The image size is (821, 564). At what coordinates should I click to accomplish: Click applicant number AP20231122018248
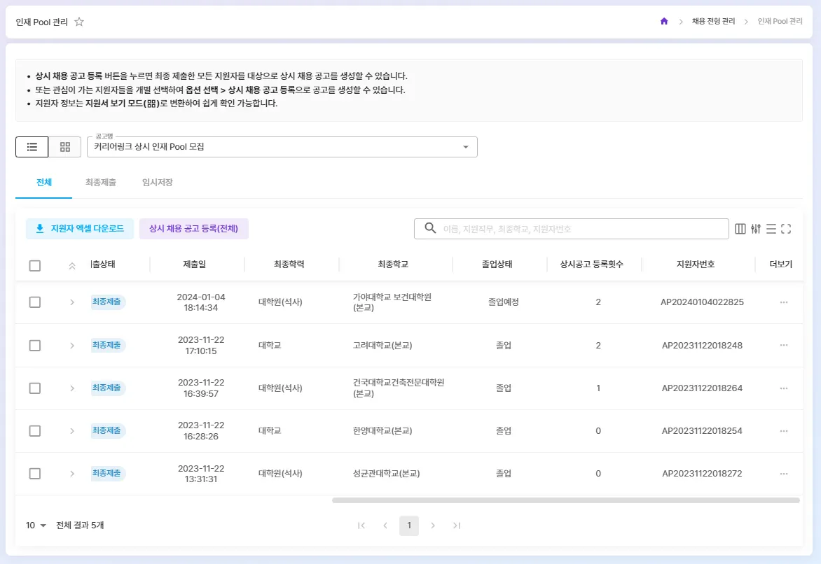(x=702, y=345)
